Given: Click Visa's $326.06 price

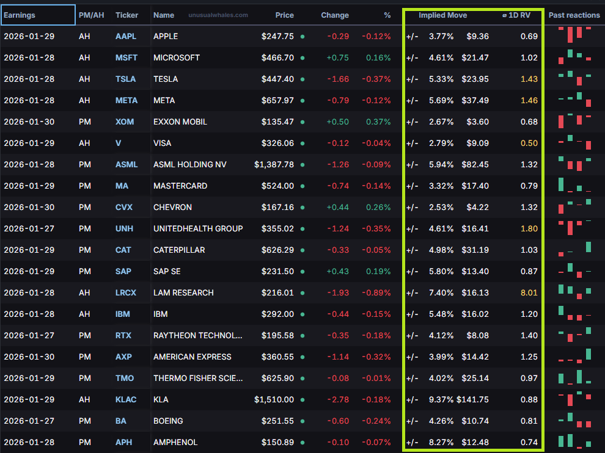Looking at the screenshot, I should 277,143.
